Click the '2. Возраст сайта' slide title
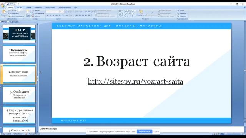Viewport: 246px width, 138px height. (x=137, y=61)
